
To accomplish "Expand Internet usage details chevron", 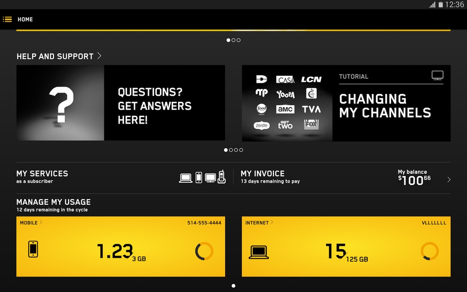I will click(272, 222).
